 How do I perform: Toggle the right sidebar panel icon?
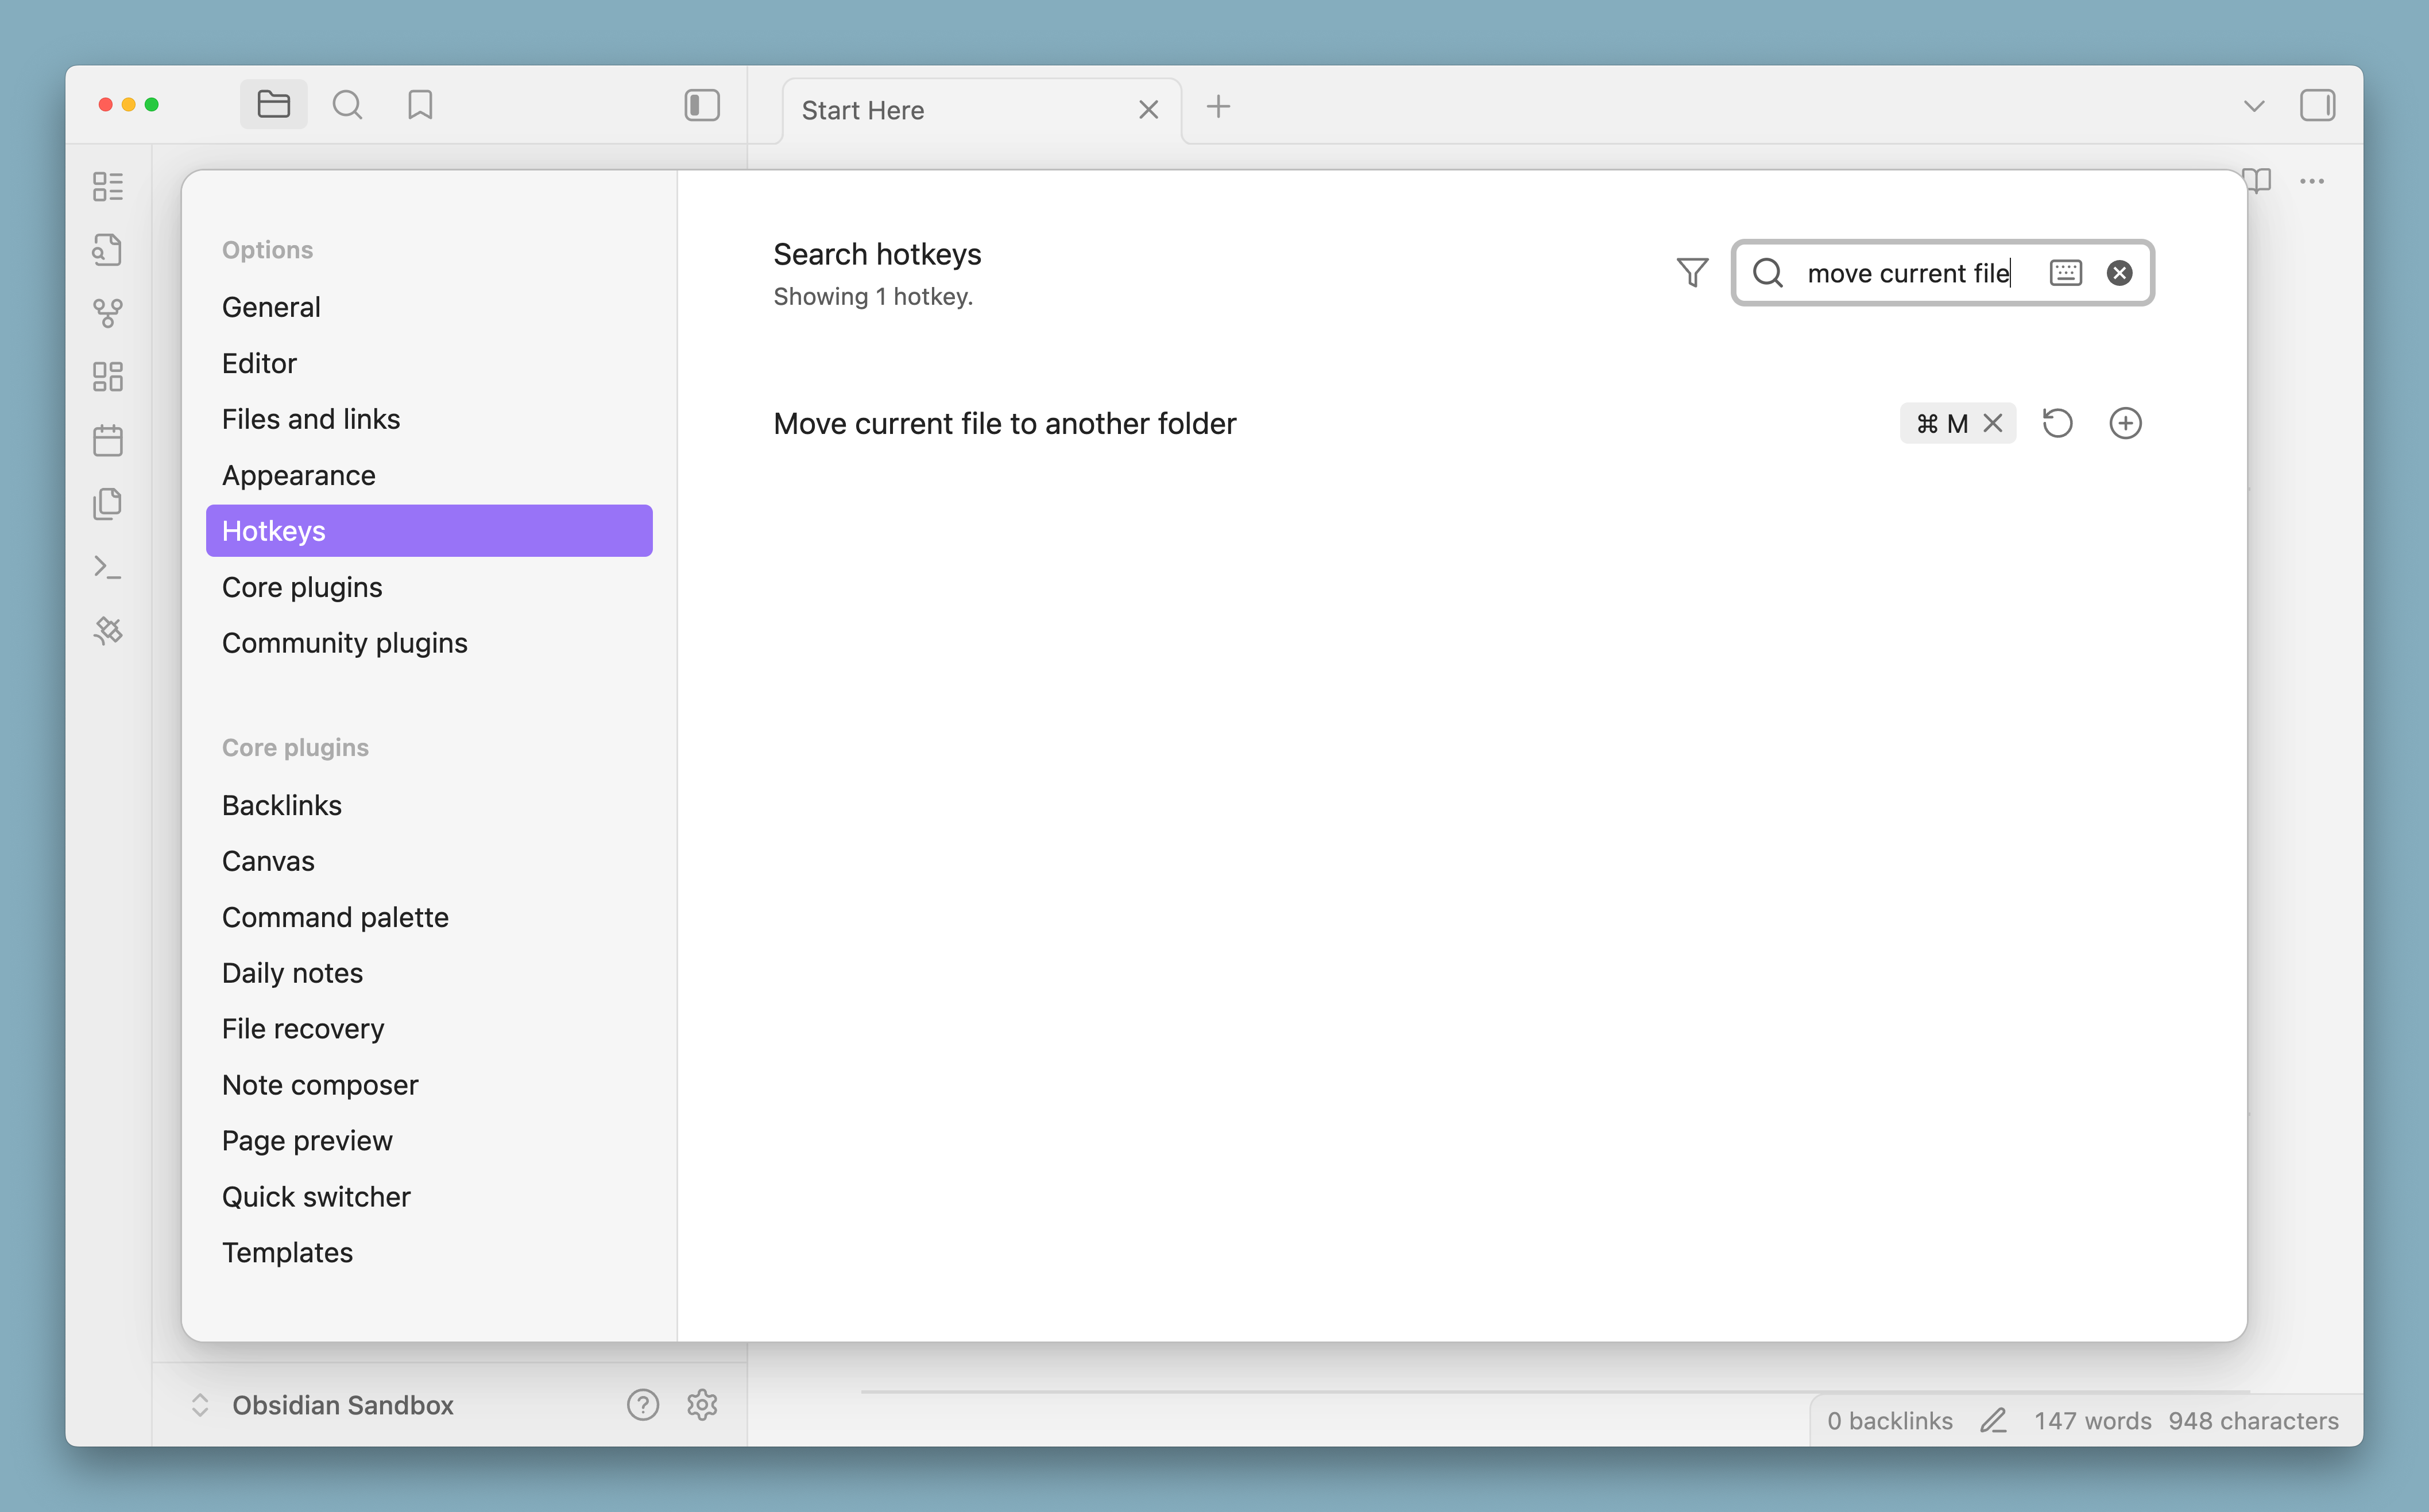[x=2317, y=105]
